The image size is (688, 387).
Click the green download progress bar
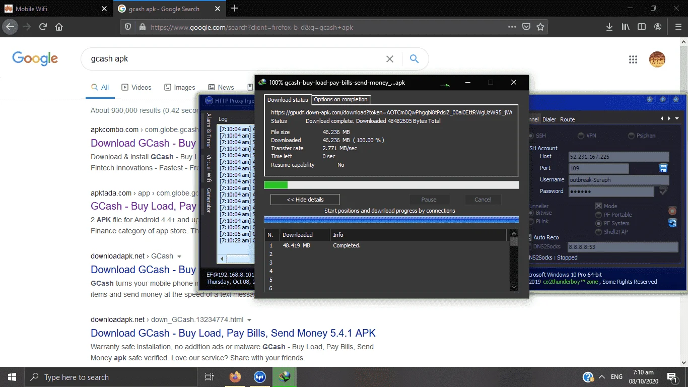click(x=391, y=185)
